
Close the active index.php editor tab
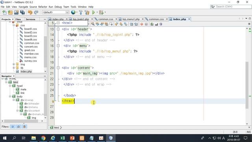(x=189, y=19)
